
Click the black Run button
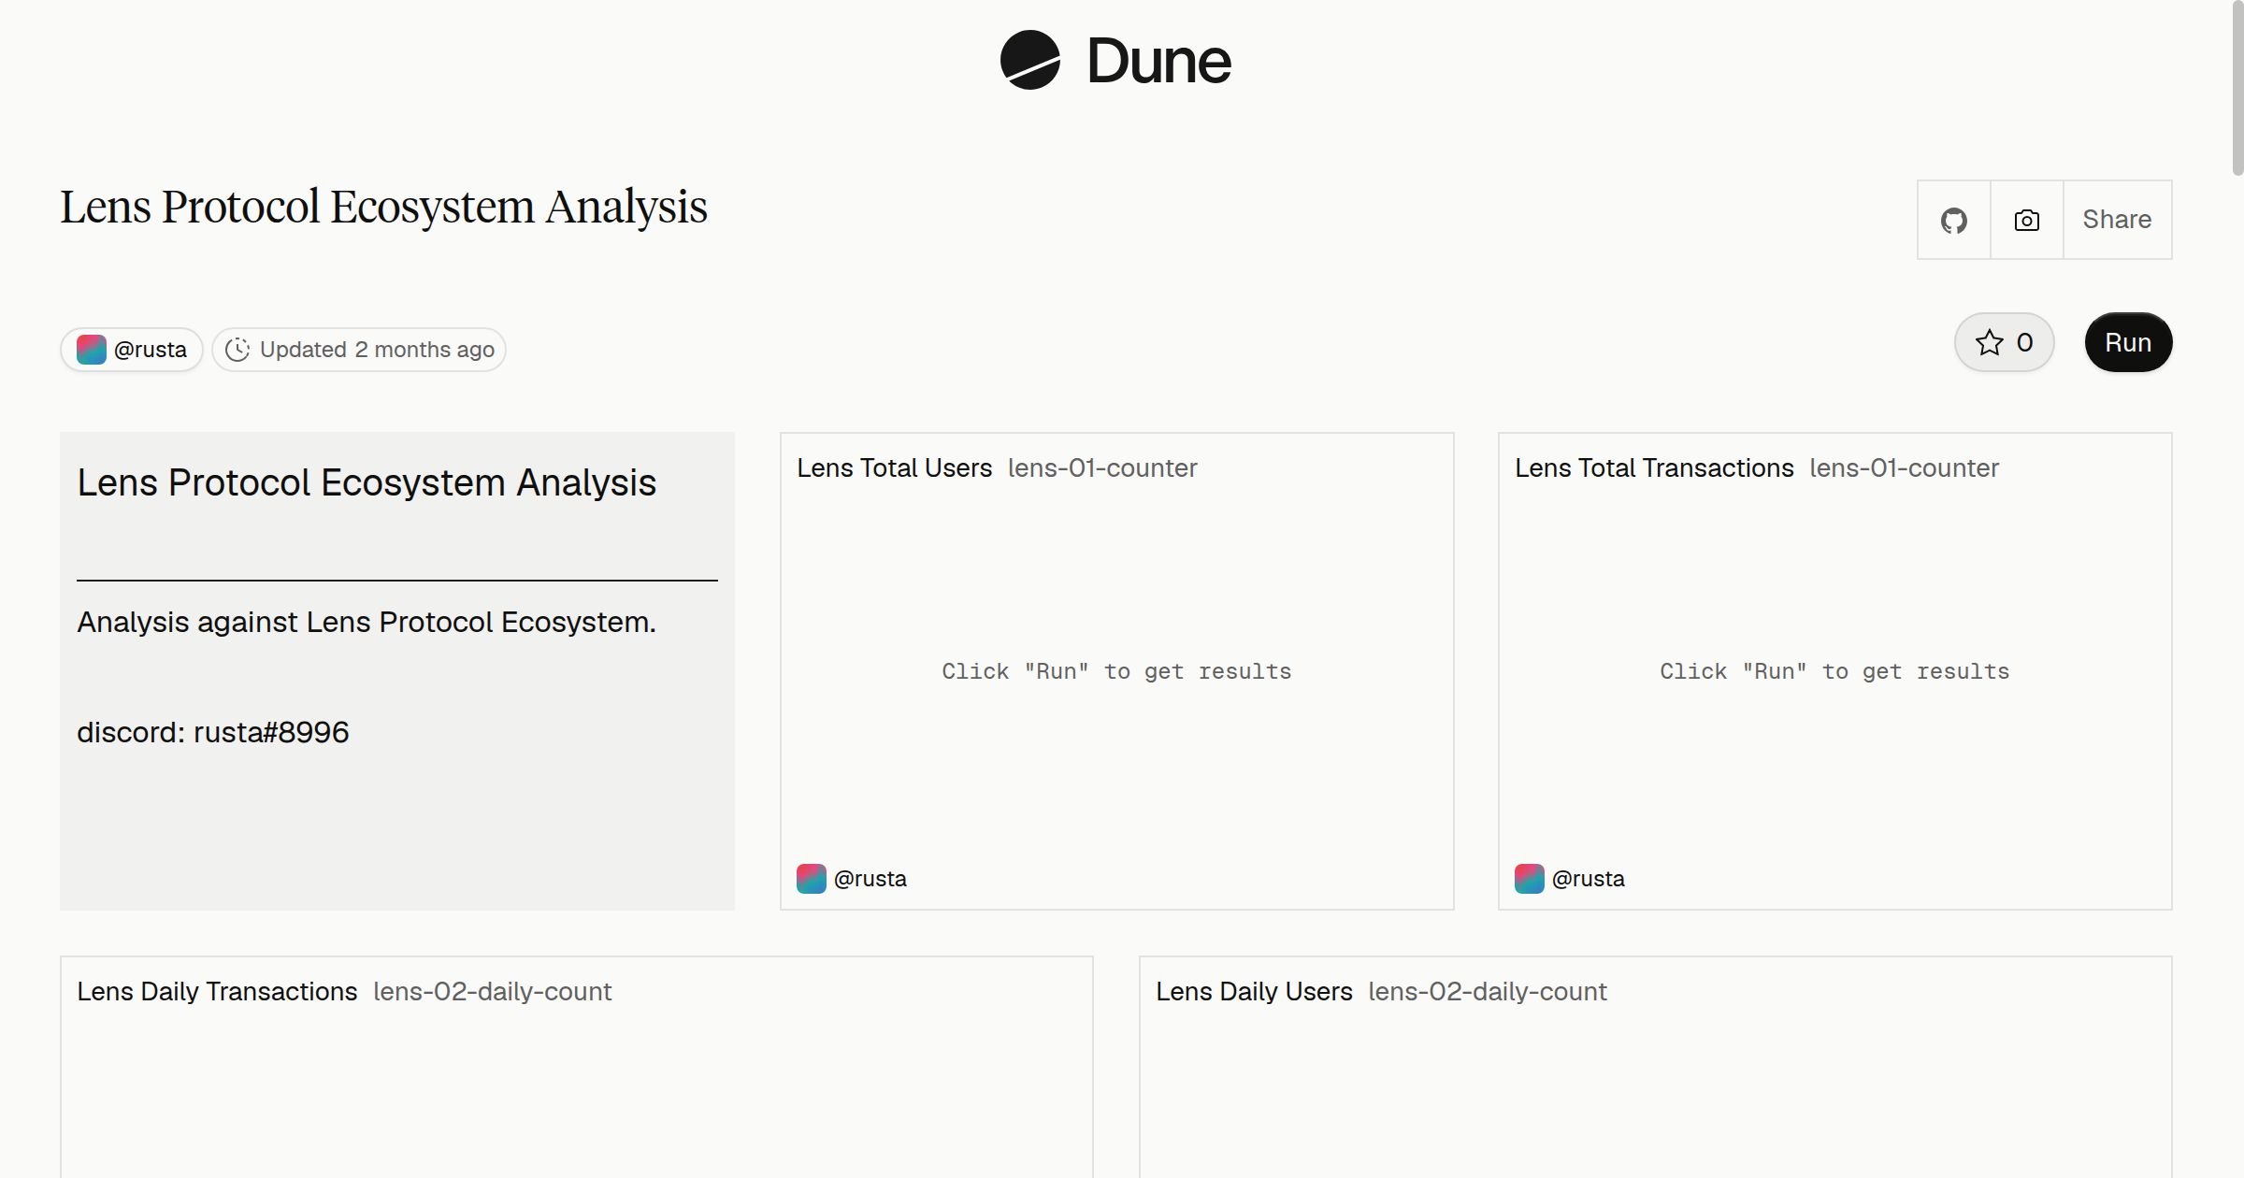pos(2128,342)
